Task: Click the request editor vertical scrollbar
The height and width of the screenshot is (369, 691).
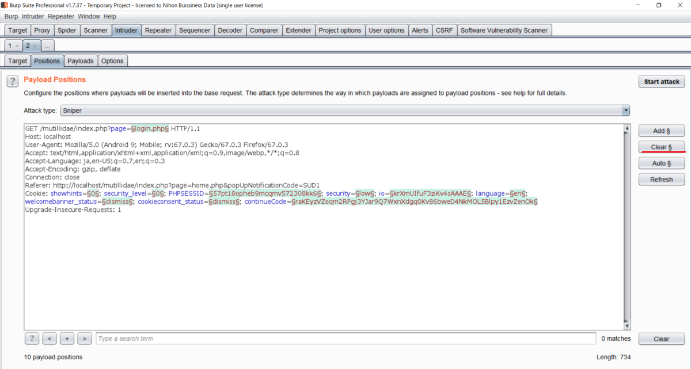Action: click(627, 227)
